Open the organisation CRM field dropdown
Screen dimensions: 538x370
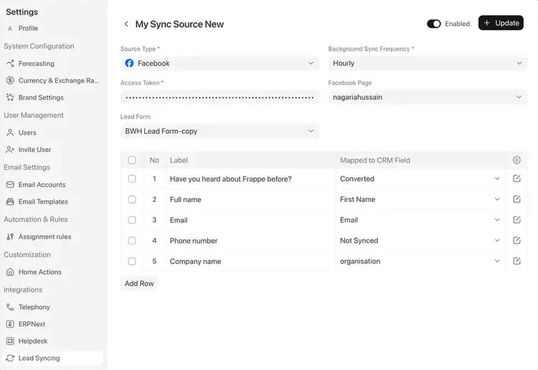pyautogui.click(x=420, y=261)
